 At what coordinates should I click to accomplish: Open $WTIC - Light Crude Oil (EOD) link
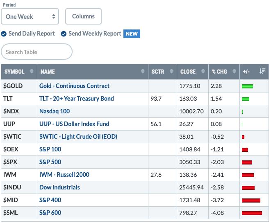[x=78, y=137]
